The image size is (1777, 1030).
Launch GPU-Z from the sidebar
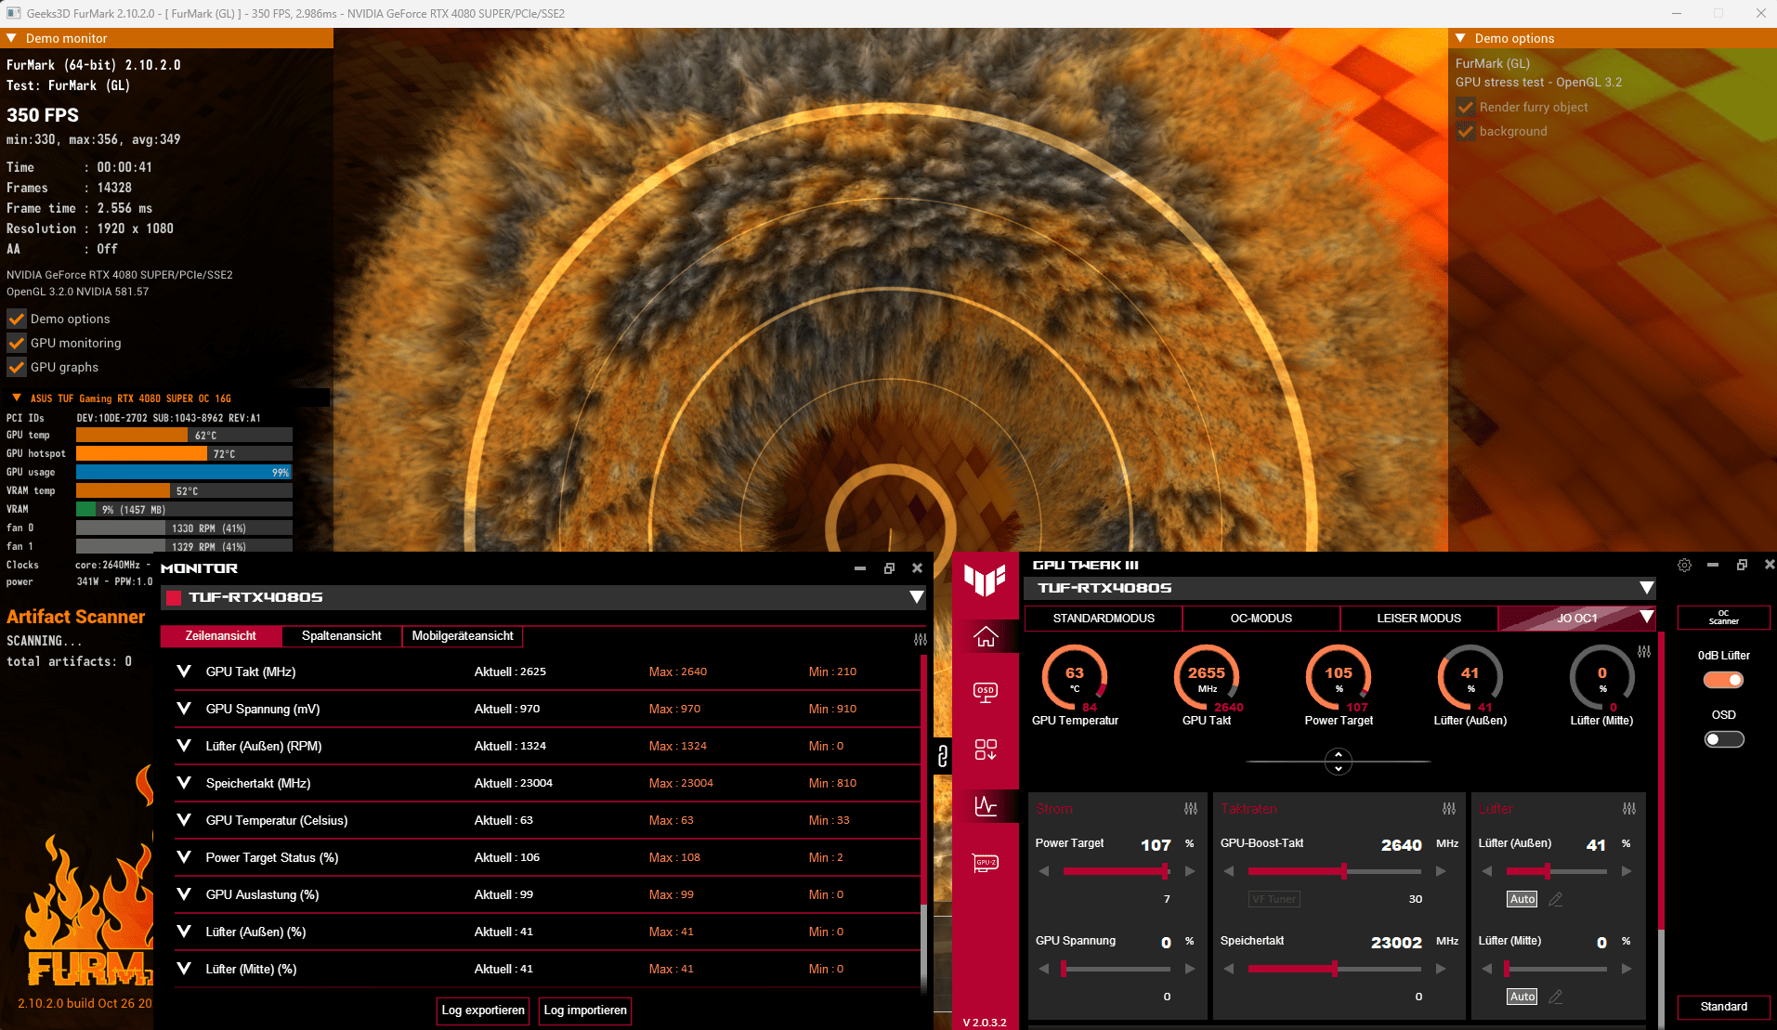click(x=986, y=863)
